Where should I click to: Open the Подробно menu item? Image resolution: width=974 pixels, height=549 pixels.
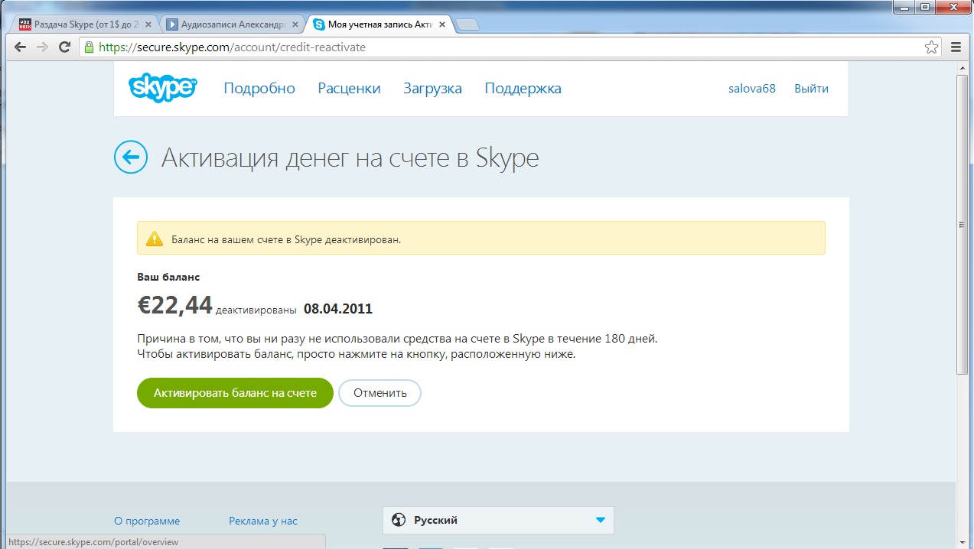coord(259,89)
